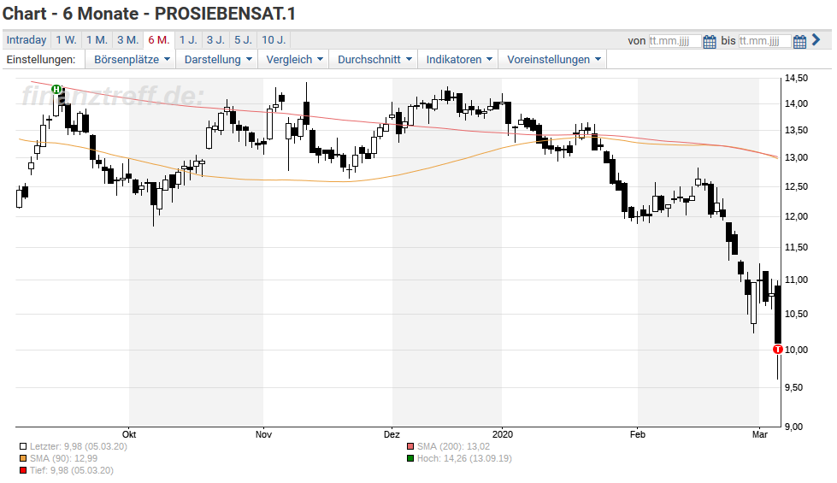Viewport: 837px width, 483px height.
Task: Select the 6 M. time range tab
Action: (158, 40)
